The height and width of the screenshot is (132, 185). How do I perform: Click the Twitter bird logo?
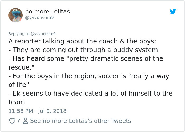click(x=173, y=12)
